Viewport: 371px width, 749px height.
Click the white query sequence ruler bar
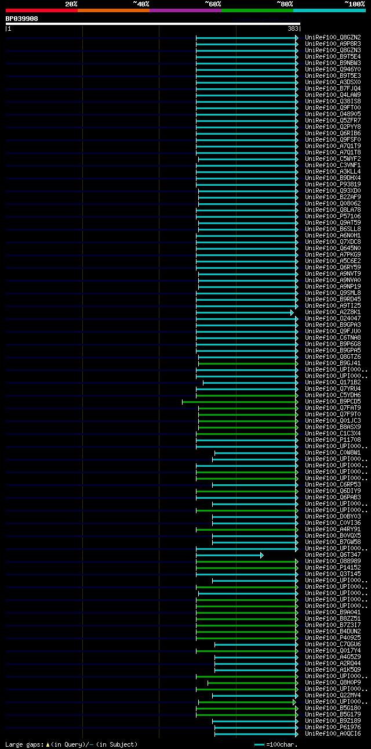tap(153, 24)
